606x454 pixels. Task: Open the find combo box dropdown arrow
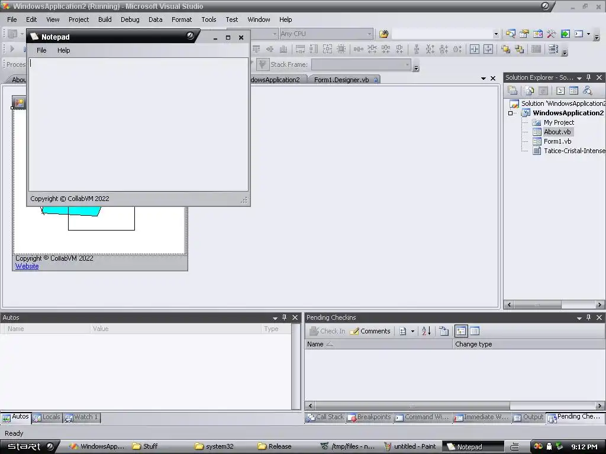pyautogui.click(x=496, y=34)
